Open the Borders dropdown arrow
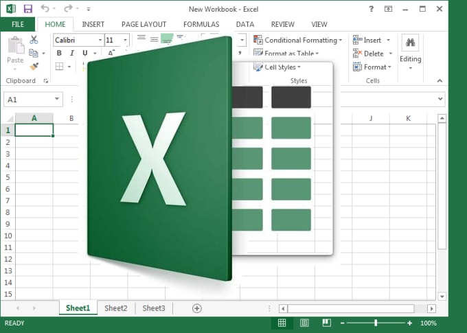This screenshot has height=333, width=467. pyautogui.click(x=69, y=67)
